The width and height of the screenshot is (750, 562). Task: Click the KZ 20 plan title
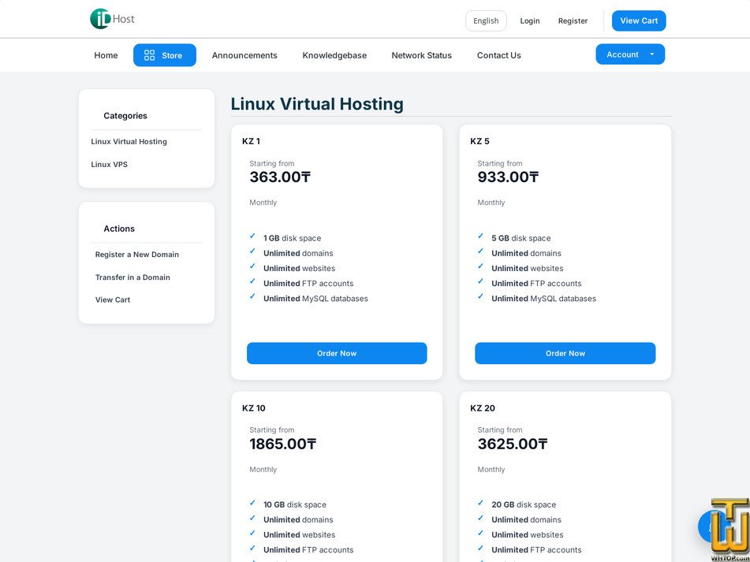tap(483, 408)
